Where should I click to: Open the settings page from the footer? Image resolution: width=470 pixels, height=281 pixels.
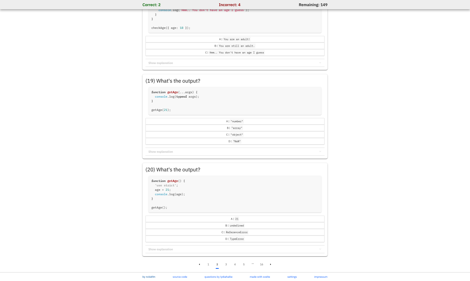[x=292, y=277]
